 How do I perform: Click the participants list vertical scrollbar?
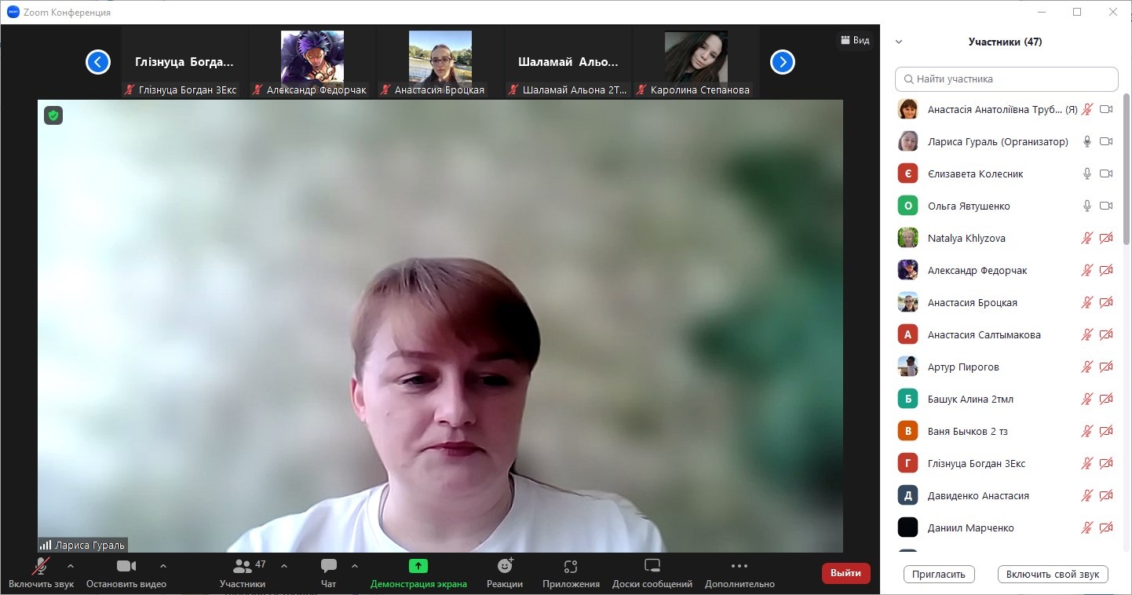click(x=1127, y=169)
